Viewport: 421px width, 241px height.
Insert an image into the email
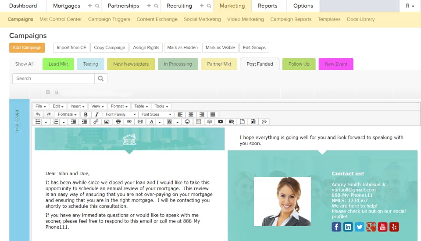107,121
